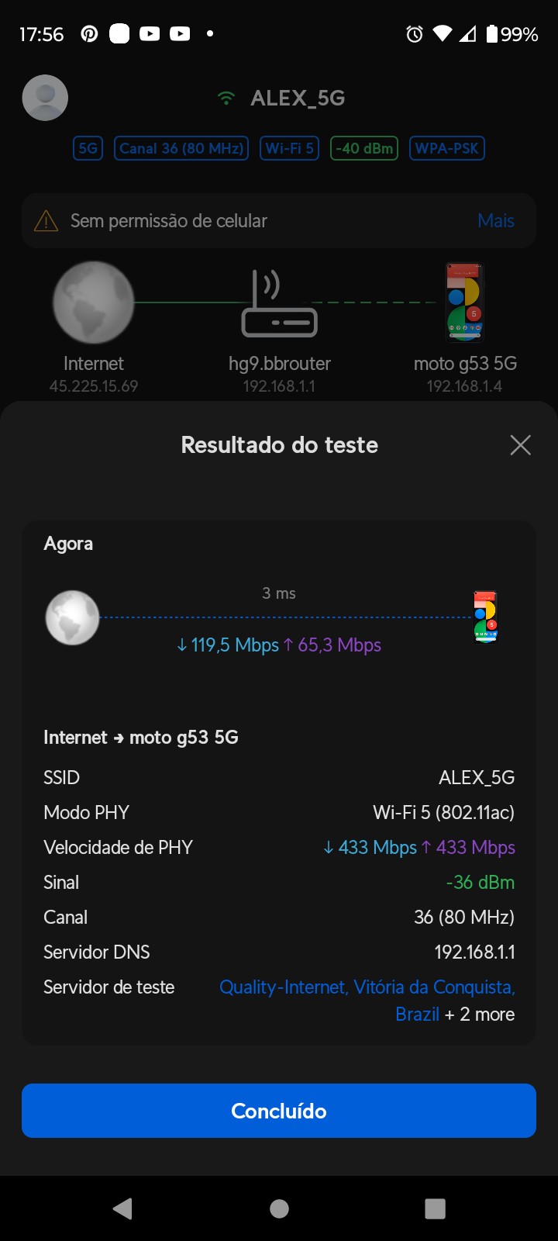Image resolution: width=558 pixels, height=1241 pixels.
Task: Tap the globe icon in Agora card
Action: click(x=72, y=618)
